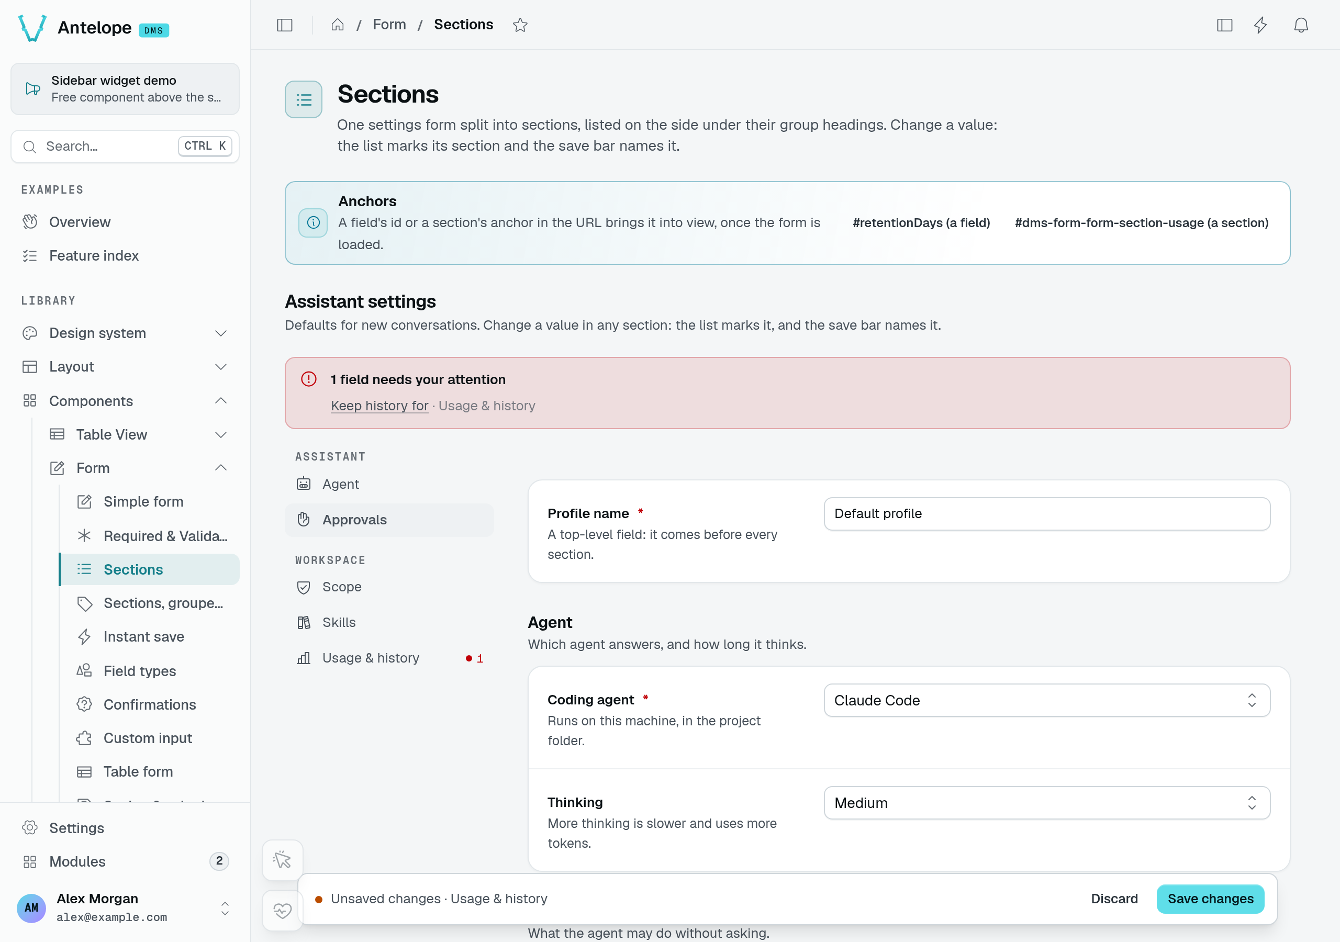Jump to the Skills section
This screenshot has height=942, width=1340.
pos(389,622)
